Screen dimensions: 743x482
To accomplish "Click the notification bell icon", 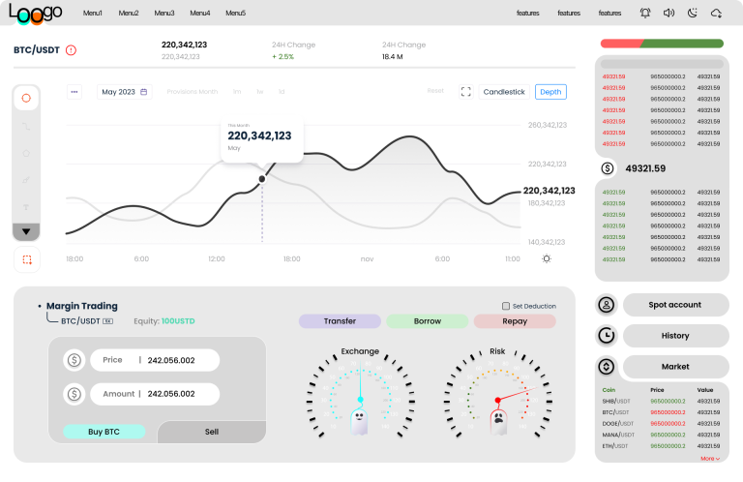I will pyautogui.click(x=645, y=13).
